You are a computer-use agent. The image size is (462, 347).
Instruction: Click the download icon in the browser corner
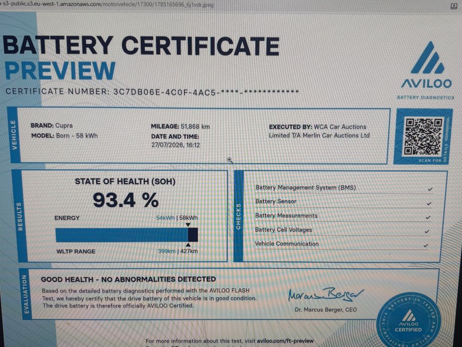[454, 6]
